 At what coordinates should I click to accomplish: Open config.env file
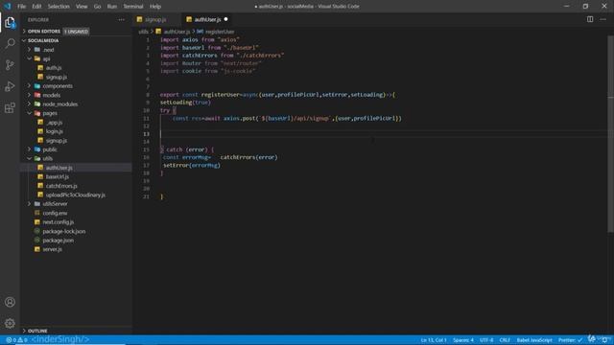55,213
